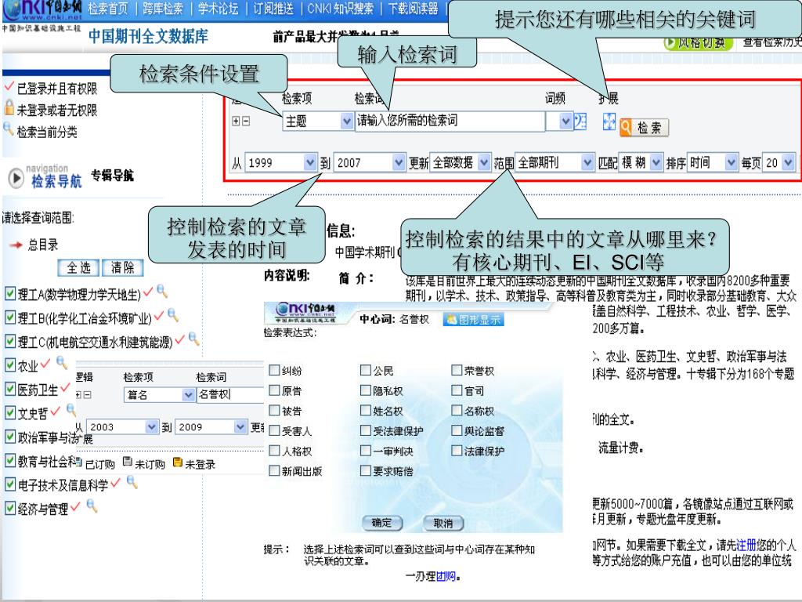Follow the 团购 group purchase link
802x602 pixels.
[446, 576]
